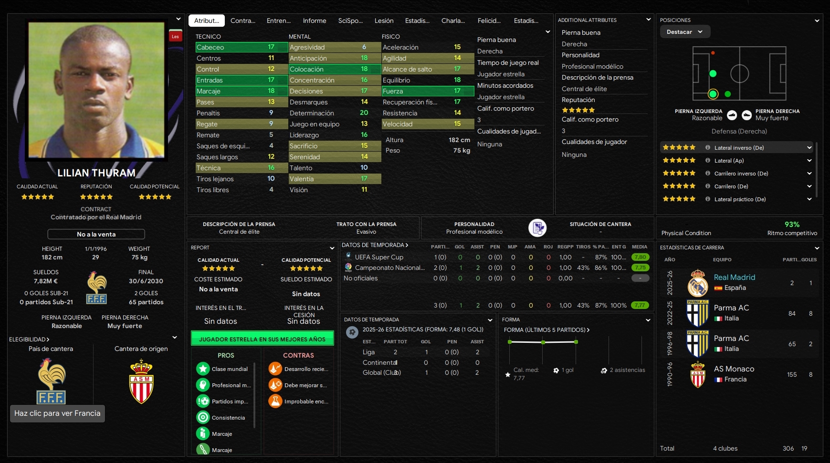Open the Estadísticas de Carrera panel chevron
Screen dimensions: 830x463
817,248
